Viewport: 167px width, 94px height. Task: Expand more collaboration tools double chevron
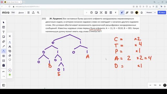(x=116, y=13)
